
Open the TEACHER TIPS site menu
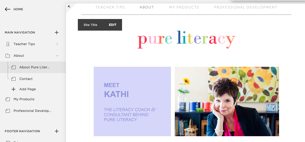tap(110, 7)
